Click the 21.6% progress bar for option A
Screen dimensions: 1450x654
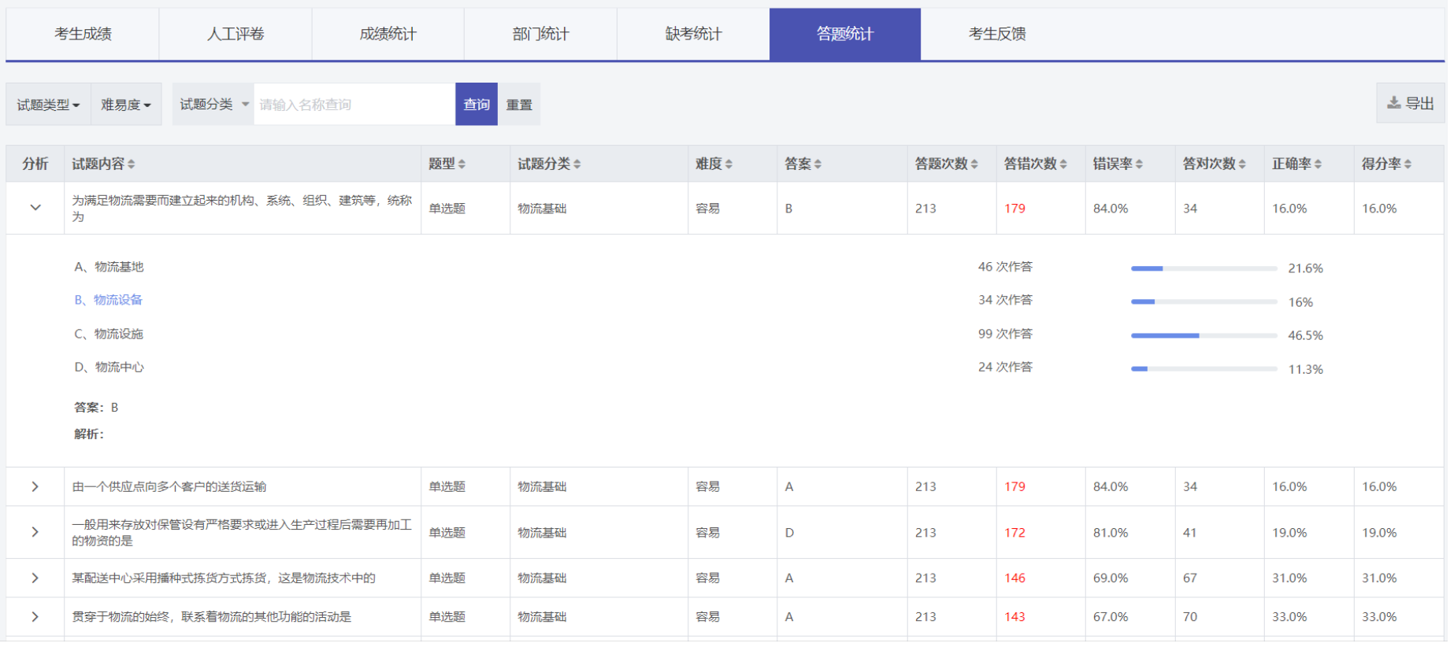1204,268
